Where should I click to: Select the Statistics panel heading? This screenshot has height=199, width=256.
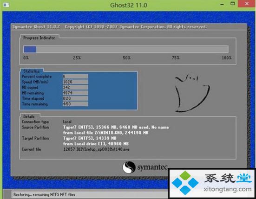coord(32,71)
